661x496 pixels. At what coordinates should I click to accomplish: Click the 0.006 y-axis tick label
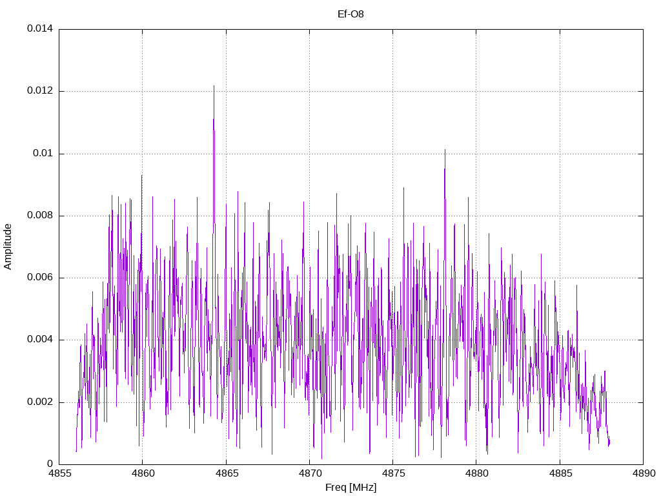pyautogui.click(x=40, y=278)
